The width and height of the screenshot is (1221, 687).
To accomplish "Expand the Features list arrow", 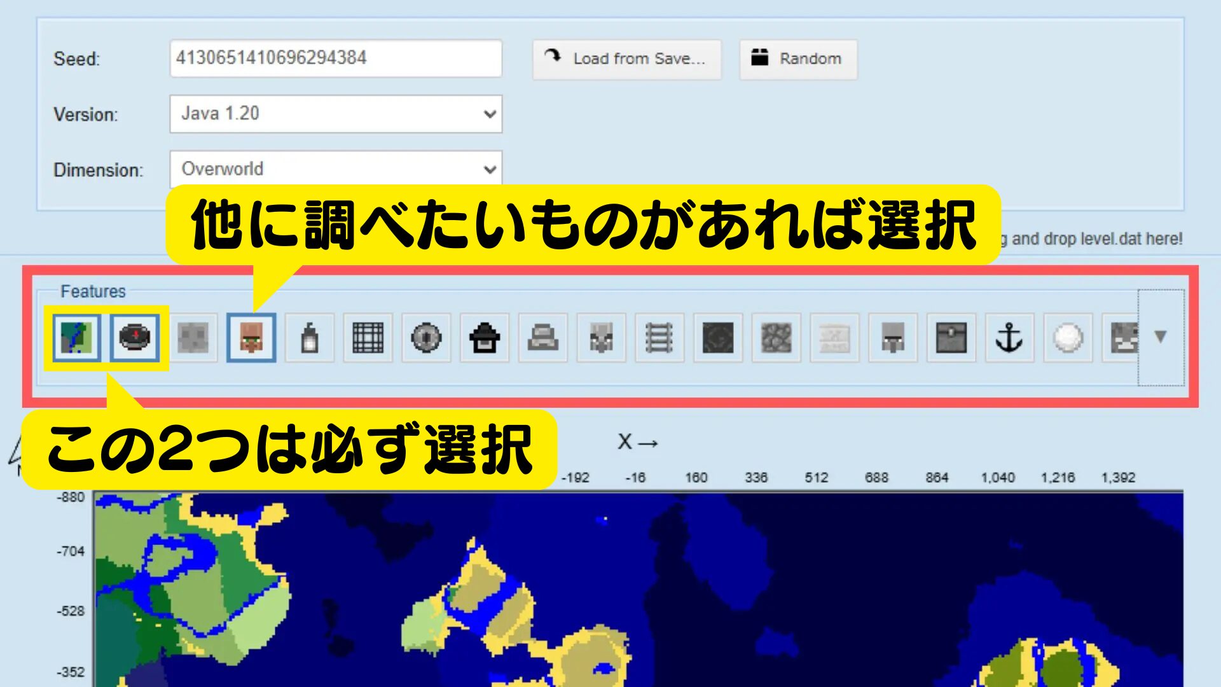I will point(1161,337).
